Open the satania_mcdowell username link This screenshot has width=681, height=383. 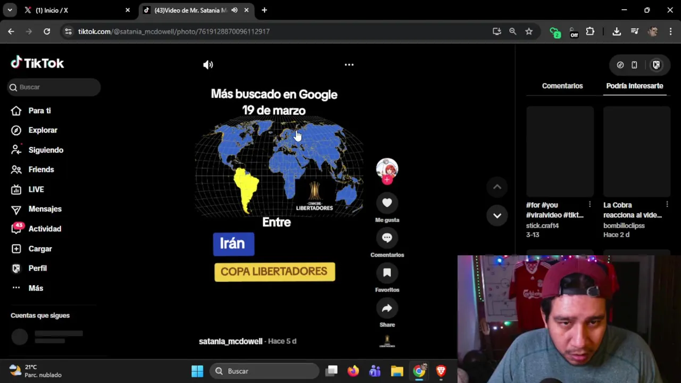pyautogui.click(x=230, y=342)
